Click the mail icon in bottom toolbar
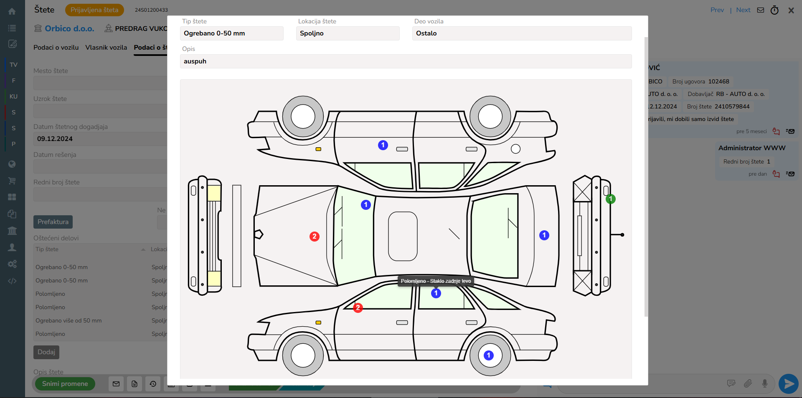802x398 pixels. click(x=116, y=384)
